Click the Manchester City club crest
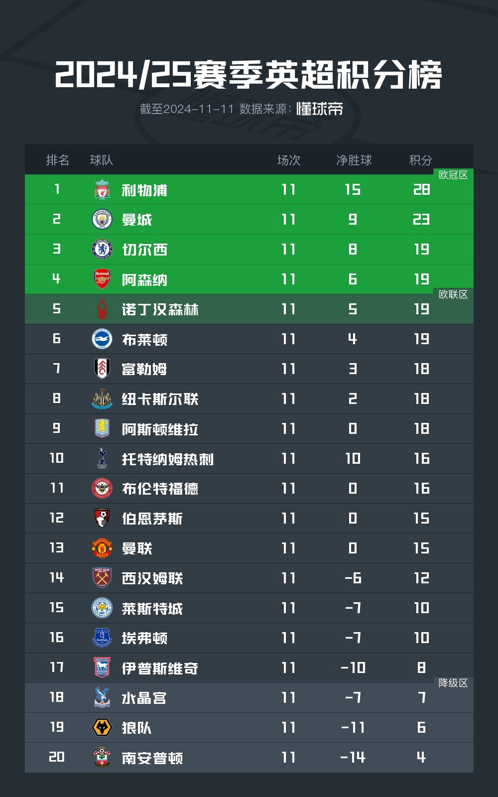The width and height of the screenshot is (498, 797). pos(102,220)
